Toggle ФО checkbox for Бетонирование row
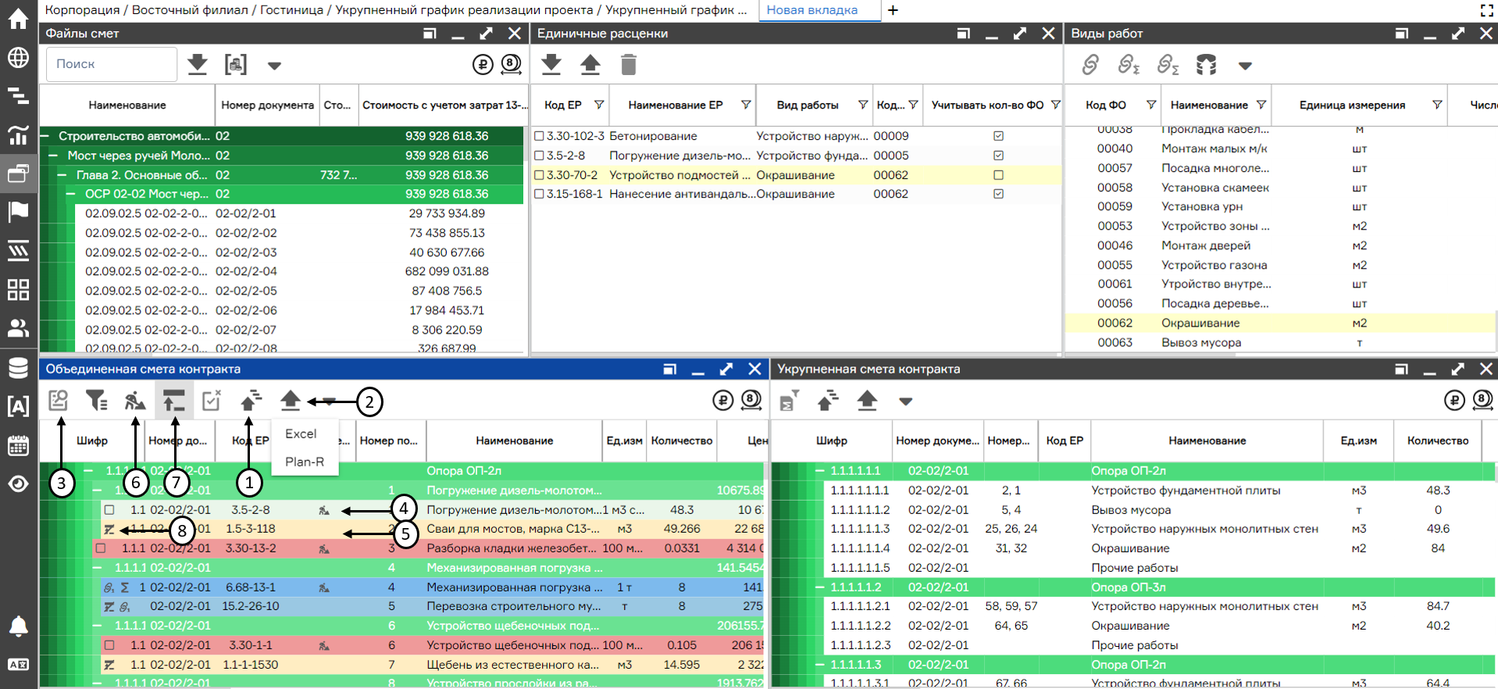Viewport: 1498px width, 689px height. point(998,136)
